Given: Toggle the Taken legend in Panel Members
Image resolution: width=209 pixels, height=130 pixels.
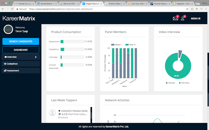Looking at the screenshot, I should pos(131,45).
